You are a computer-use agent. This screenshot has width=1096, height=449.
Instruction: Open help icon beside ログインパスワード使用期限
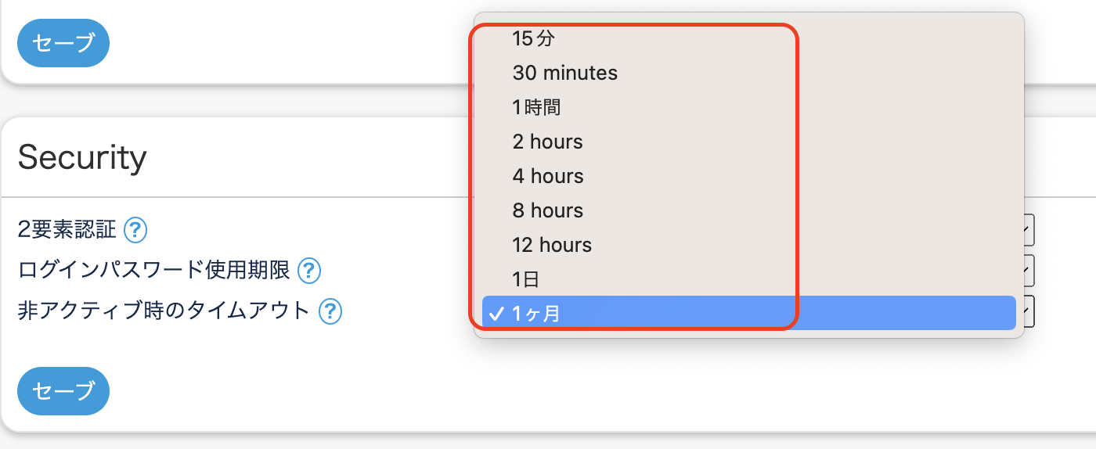coord(309,271)
